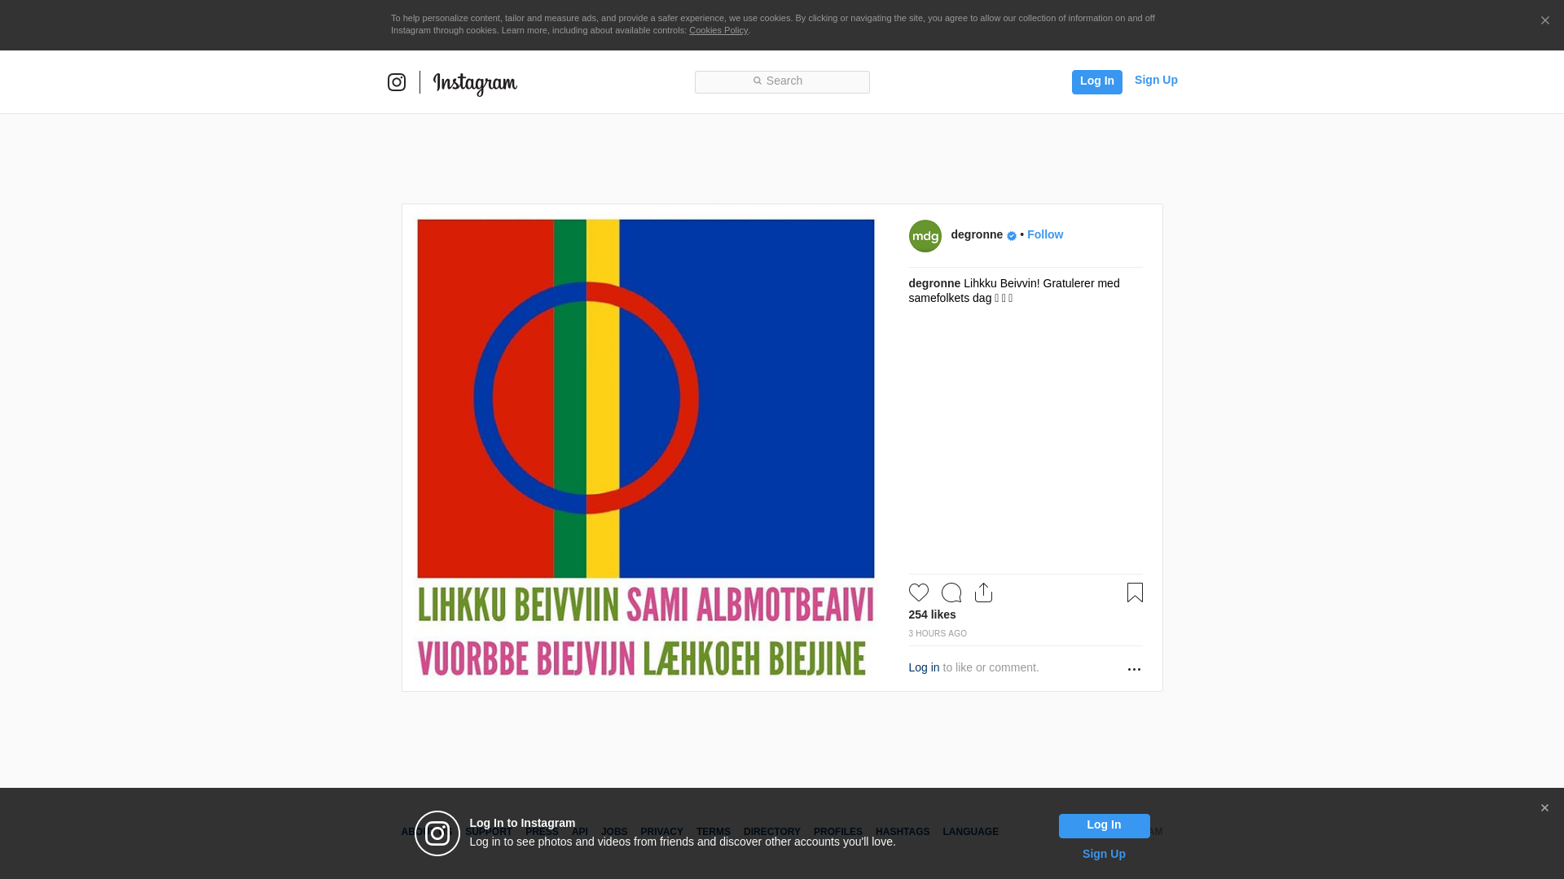Click the Instagram wordmark logo
The height and width of the screenshot is (879, 1564).
[x=475, y=83]
